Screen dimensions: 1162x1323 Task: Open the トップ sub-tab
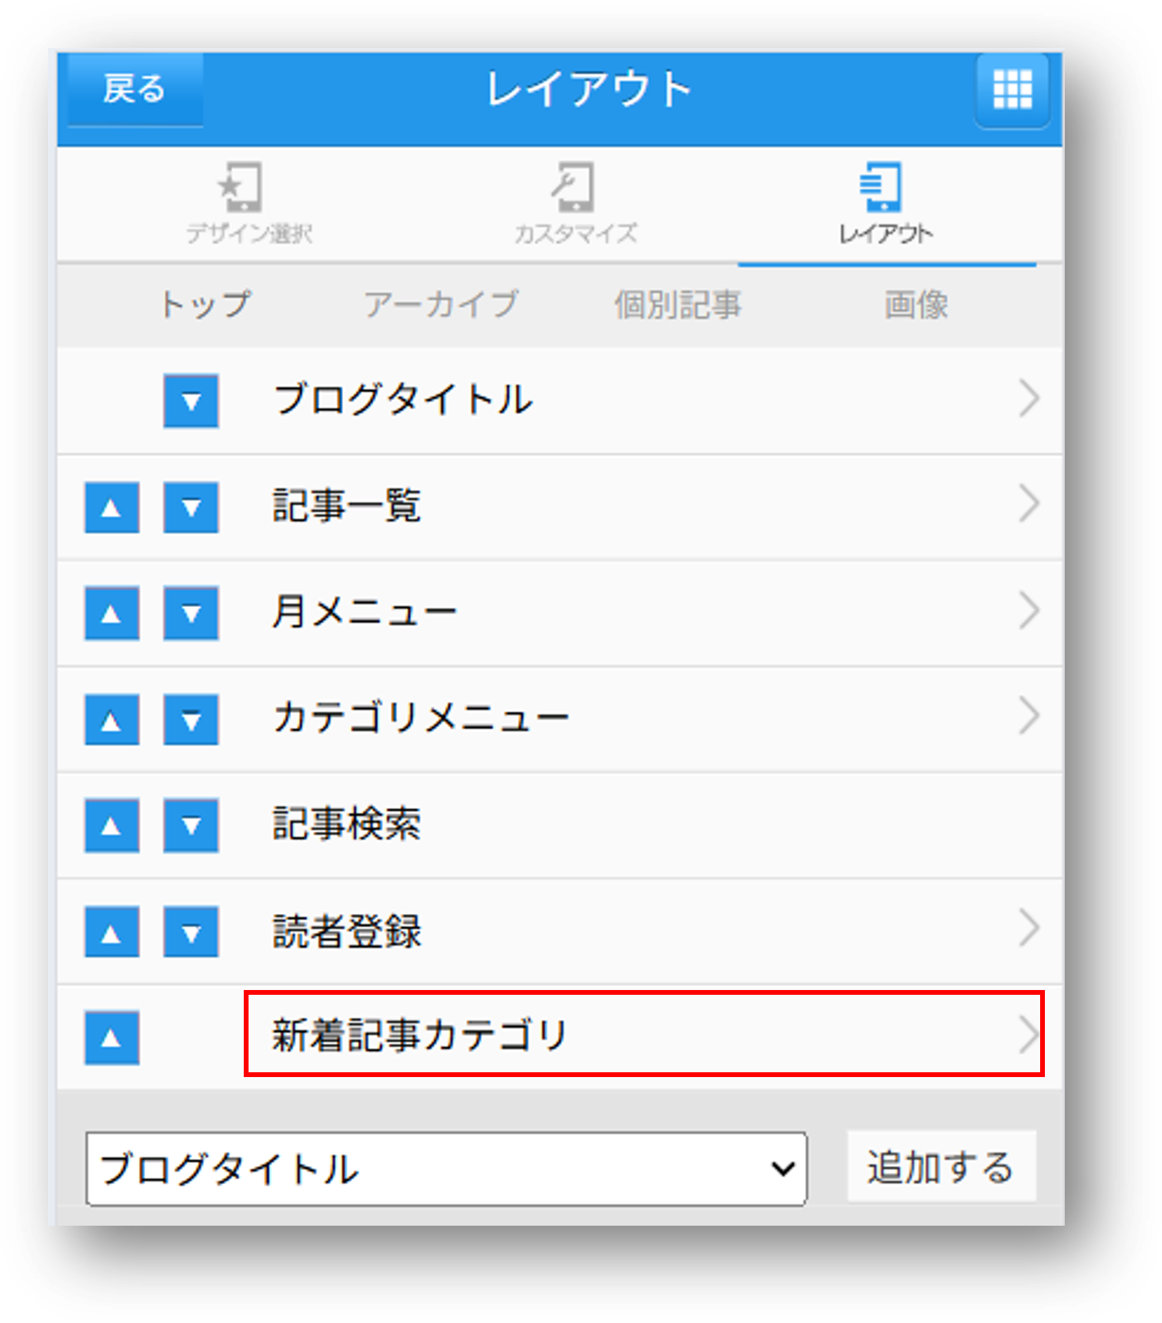pyautogui.click(x=205, y=305)
